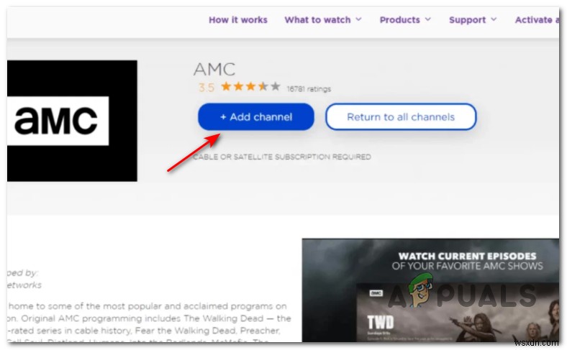
Task: Click the small AMC logo in preview
Action: (x=376, y=293)
